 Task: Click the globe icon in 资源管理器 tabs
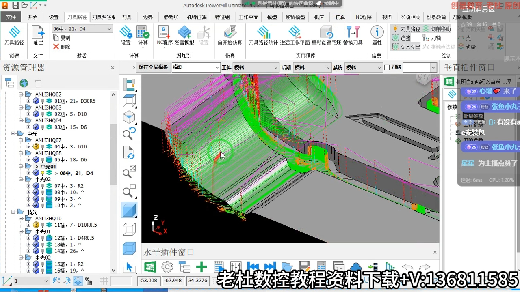24,83
